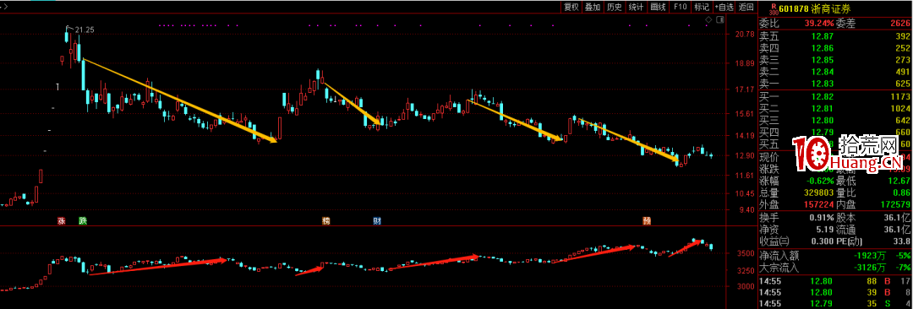Open the blue 财 financial report marker
The height and width of the screenshot is (309, 913).
[x=377, y=221]
